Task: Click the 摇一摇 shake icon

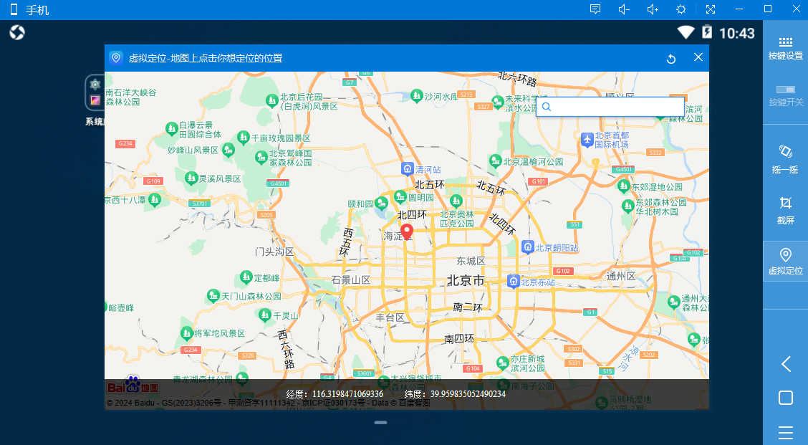Action: click(785, 158)
